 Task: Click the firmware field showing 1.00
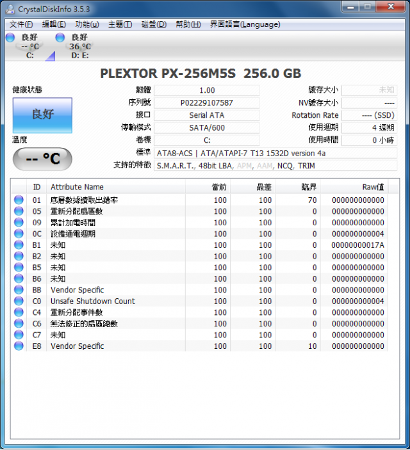click(207, 90)
